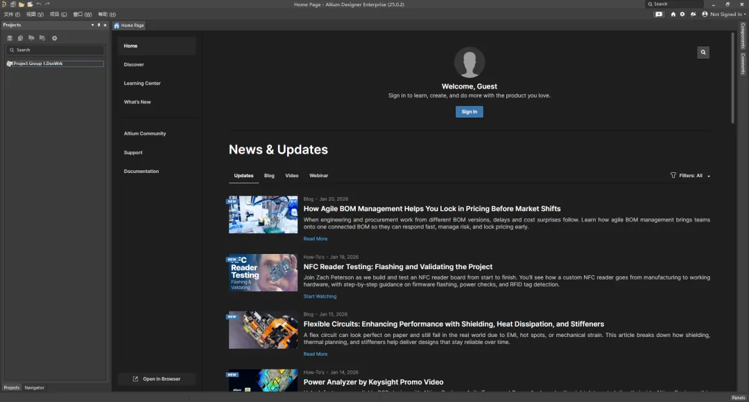749x402 pixels.
Task: Open preferences via the top-right gear icon
Action: [682, 15]
